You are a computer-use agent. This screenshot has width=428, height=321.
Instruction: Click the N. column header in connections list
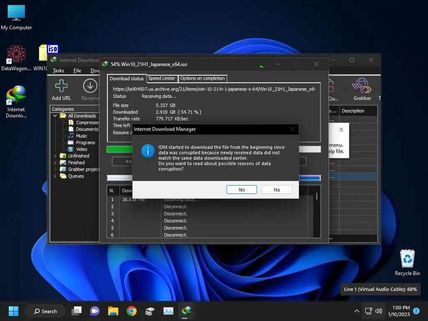point(113,191)
